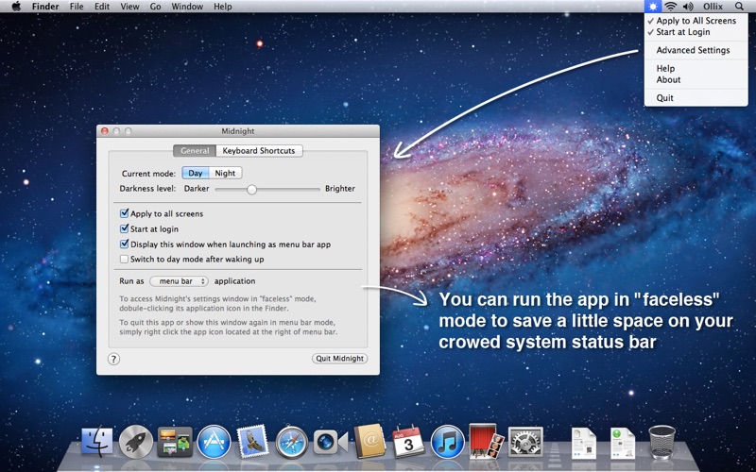756x472 pixels.
Task: Click the Darker label
Action: pyautogui.click(x=197, y=188)
